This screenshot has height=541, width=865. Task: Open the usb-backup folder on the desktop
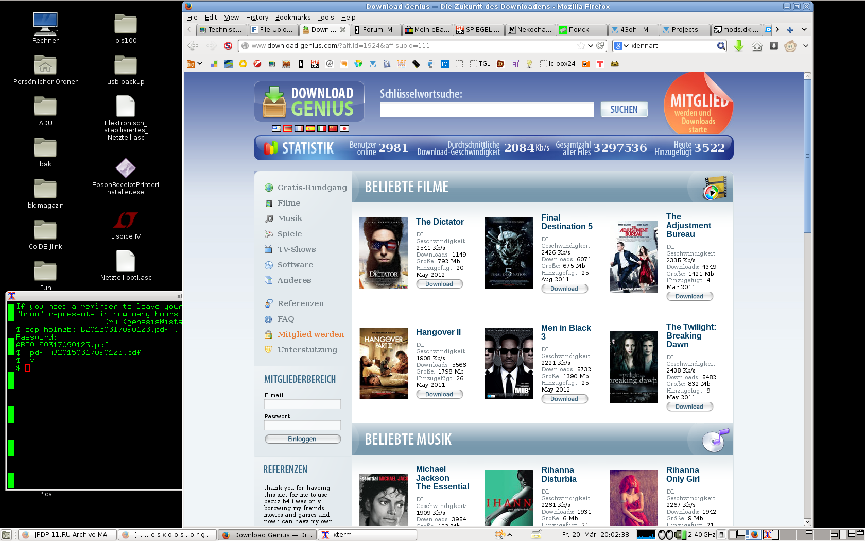pyautogui.click(x=126, y=70)
